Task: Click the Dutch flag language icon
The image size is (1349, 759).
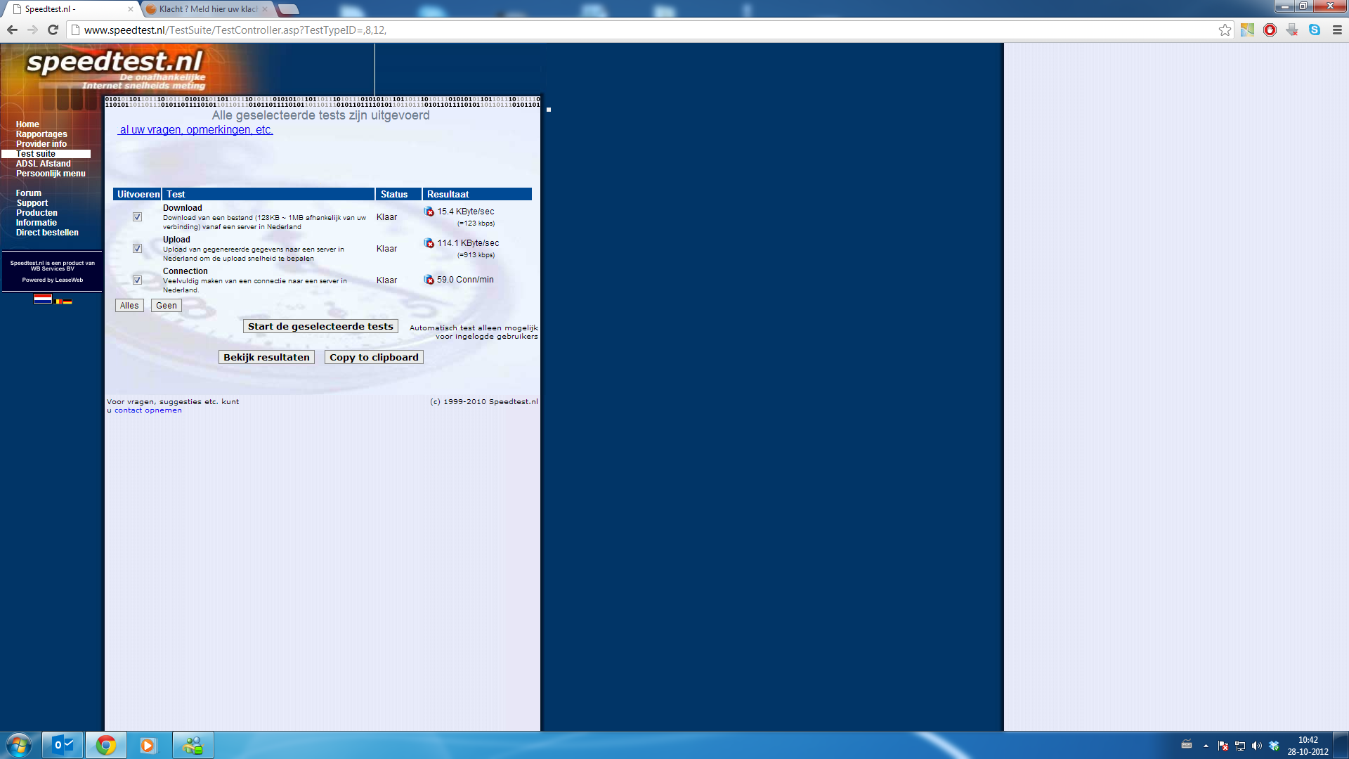Action: (x=43, y=299)
